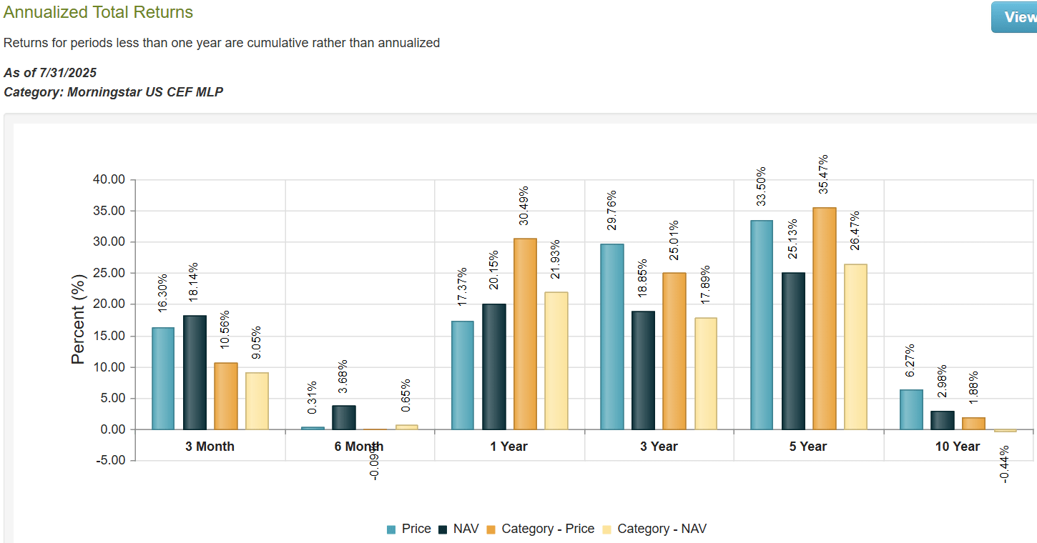Image resolution: width=1037 pixels, height=543 pixels.
Task: Click the 5 Year NAV bar
Action: [793, 351]
